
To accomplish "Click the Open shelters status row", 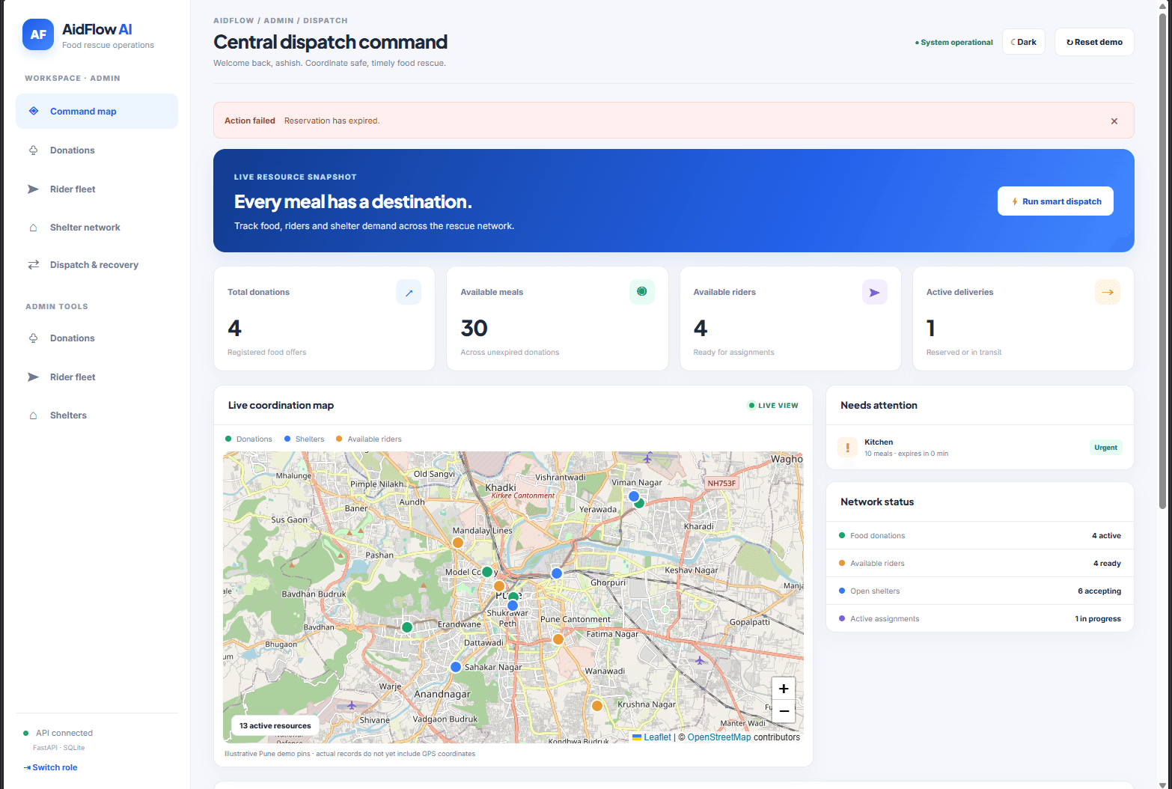I will (x=980, y=591).
